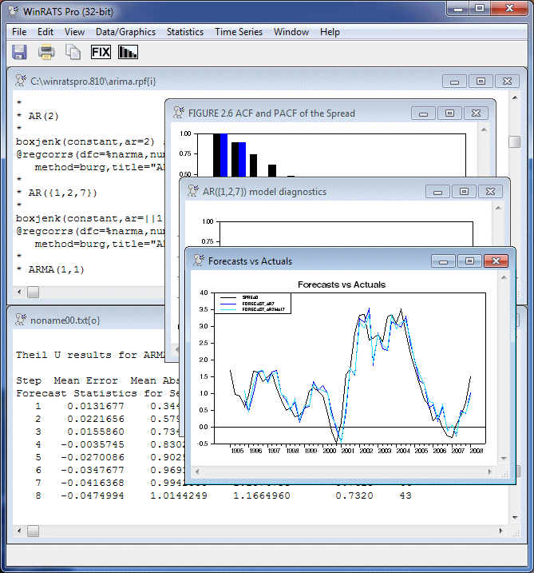This screenshot has height=573, width=534.
Task: Click the Copy toolbar icon
Action: click(x=73, y=52)
